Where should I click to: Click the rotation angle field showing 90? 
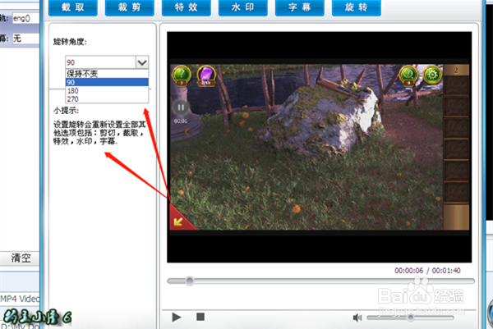pyautogui.click(x=100, y=62)
